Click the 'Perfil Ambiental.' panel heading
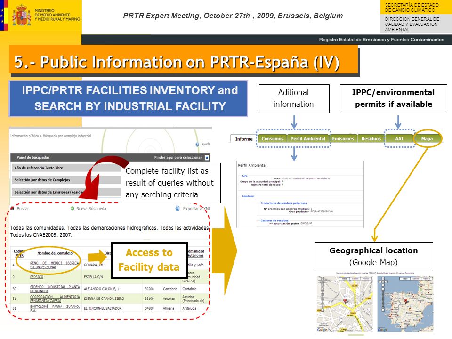 (253, 165)
